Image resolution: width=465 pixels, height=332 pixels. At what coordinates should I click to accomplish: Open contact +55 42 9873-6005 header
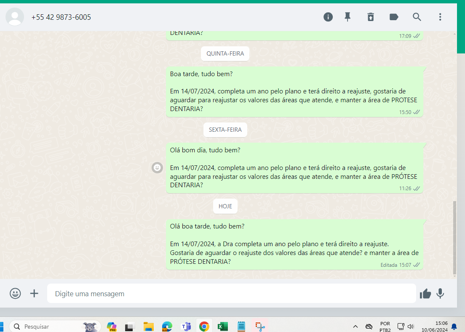61,17
